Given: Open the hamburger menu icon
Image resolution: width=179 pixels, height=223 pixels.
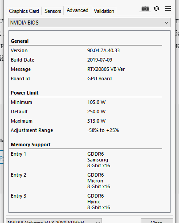Looking at the screenshot, I should (x=168, y=8).
